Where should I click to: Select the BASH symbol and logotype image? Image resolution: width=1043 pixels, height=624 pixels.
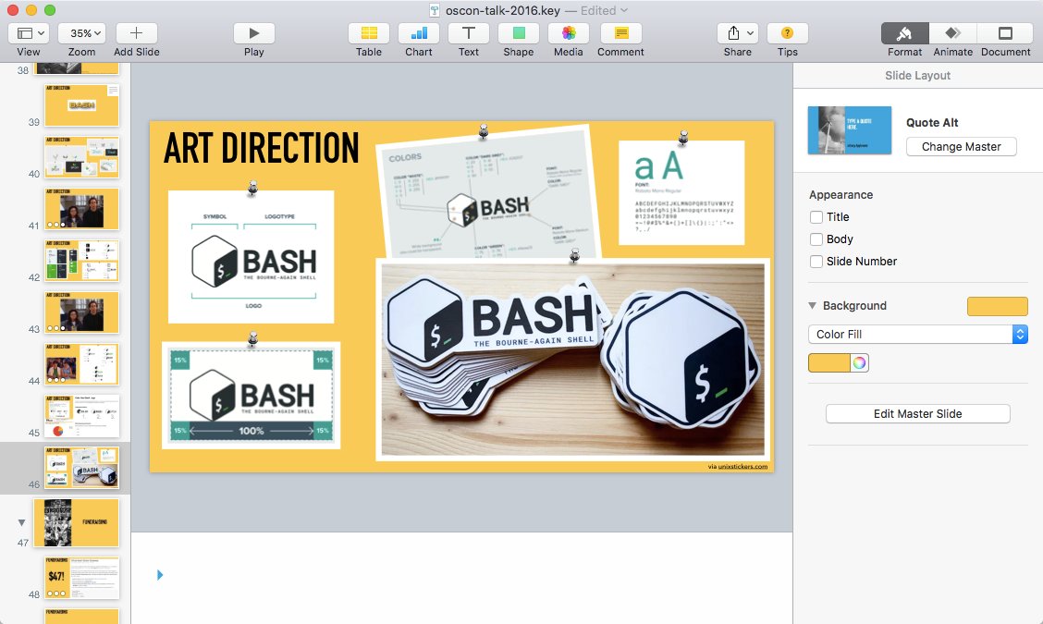[x=251, y=257]
